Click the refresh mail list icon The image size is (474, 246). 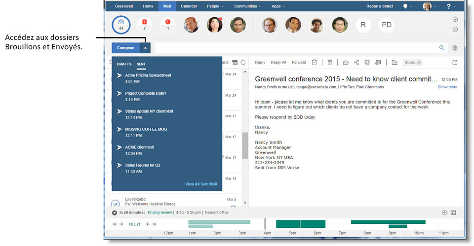tap(243, 63)
